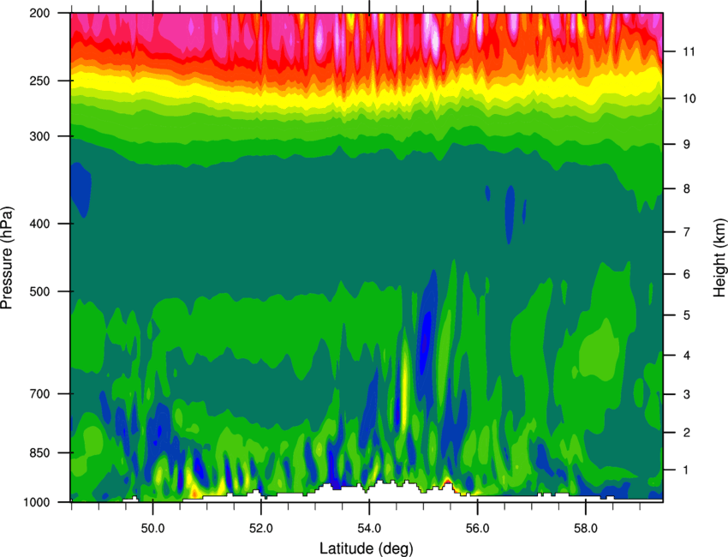Click pressure tick label 200

[39, 13]
